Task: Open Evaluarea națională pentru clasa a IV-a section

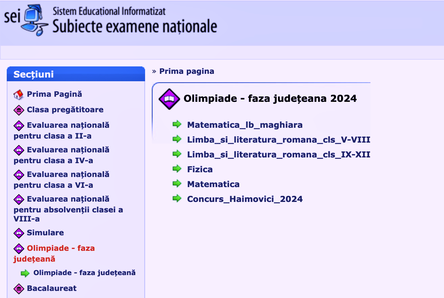Action: (61, 155)
